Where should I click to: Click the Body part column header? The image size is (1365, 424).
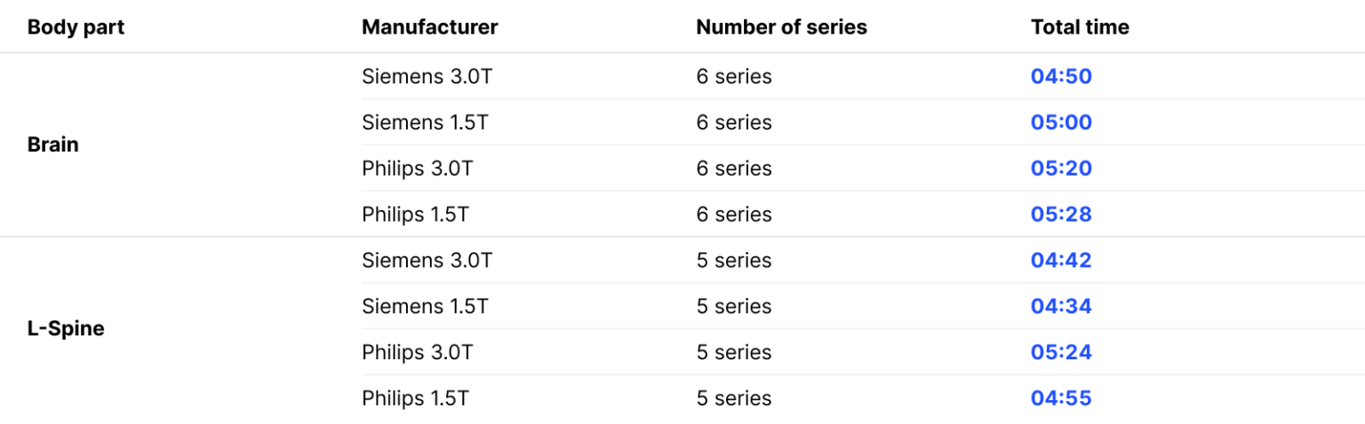tap(76, 27)
